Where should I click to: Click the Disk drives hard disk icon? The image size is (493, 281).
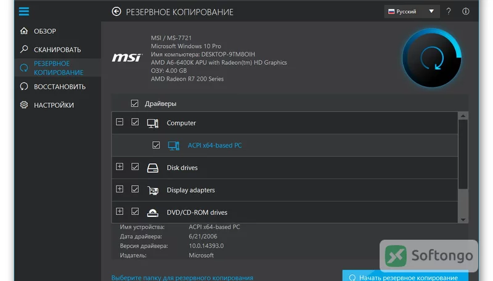[153, 168]
